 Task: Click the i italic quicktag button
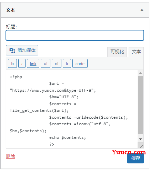[x=22, y=63]
